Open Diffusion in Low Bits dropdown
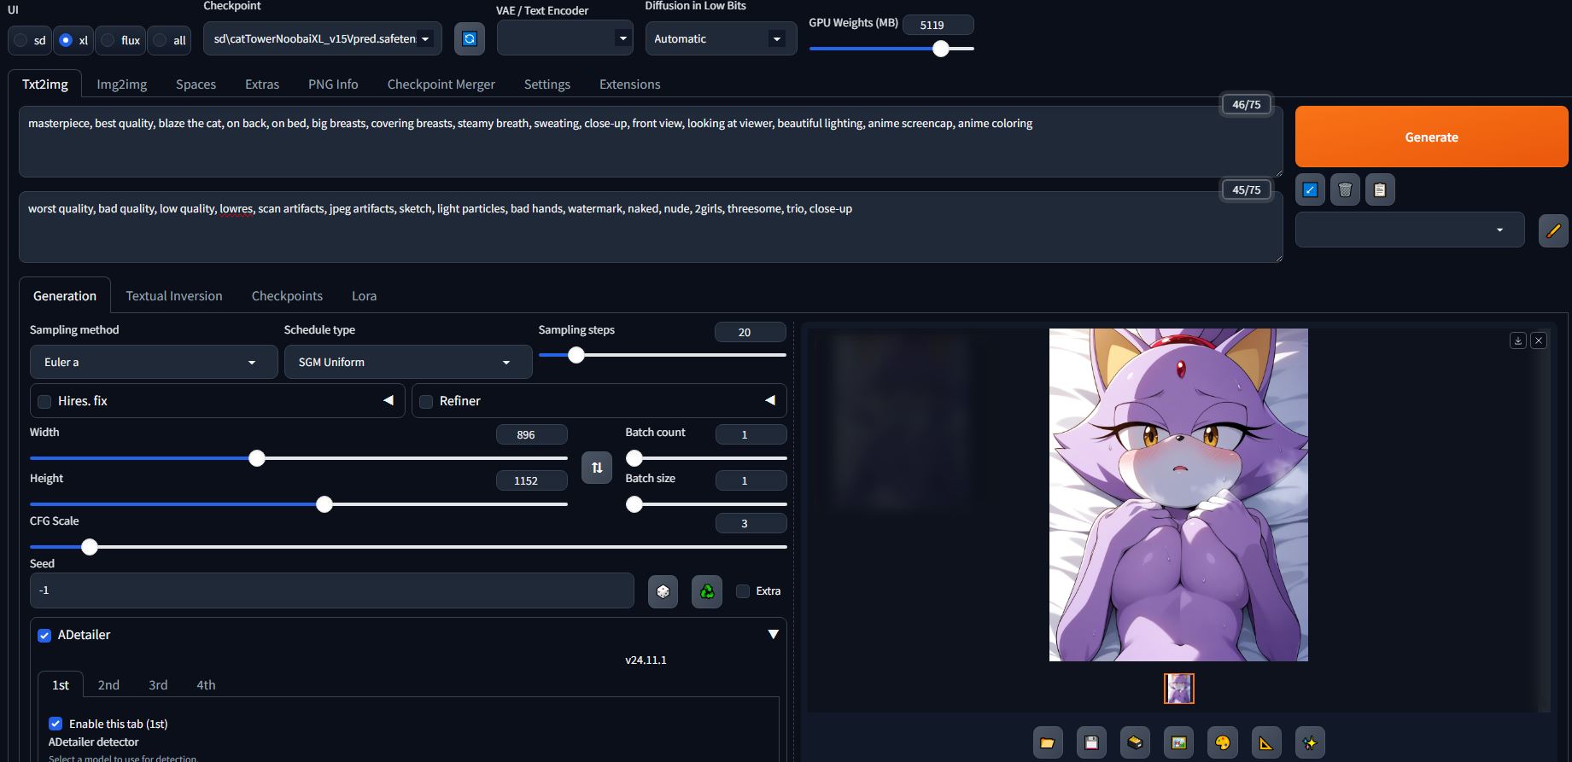Viewport: 1572px width, 762px height. click(721, 38)
